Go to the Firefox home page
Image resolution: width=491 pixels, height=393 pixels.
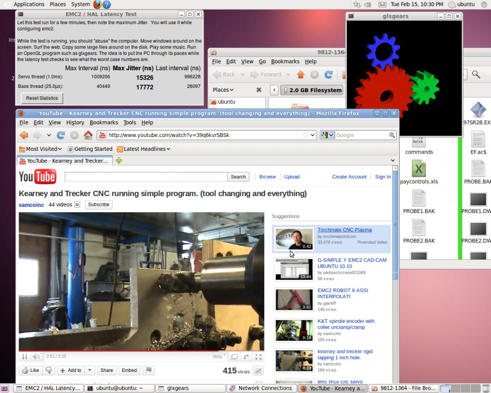pyautogui.click(x=88, y=135)
